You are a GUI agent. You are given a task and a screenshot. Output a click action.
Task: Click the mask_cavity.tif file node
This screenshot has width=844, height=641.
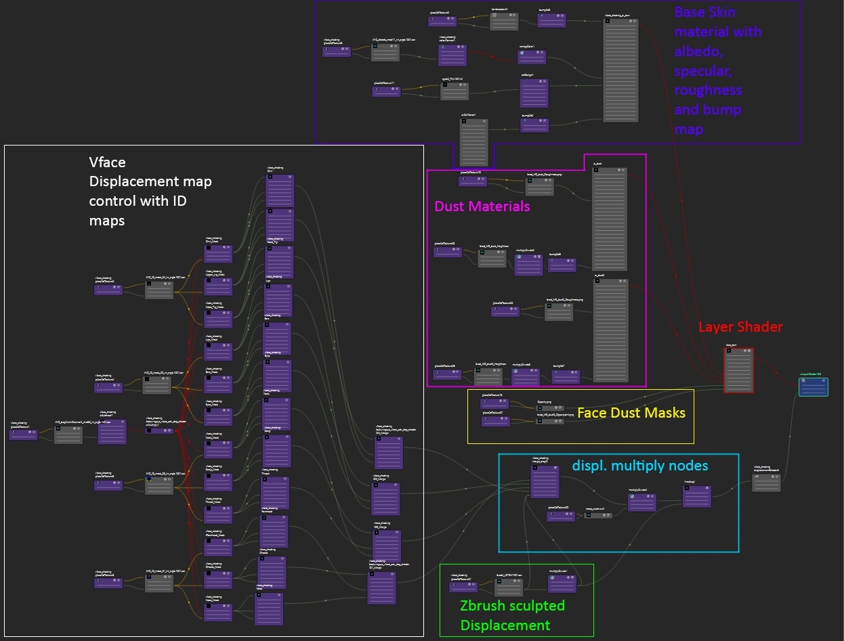tap(598, 515)
